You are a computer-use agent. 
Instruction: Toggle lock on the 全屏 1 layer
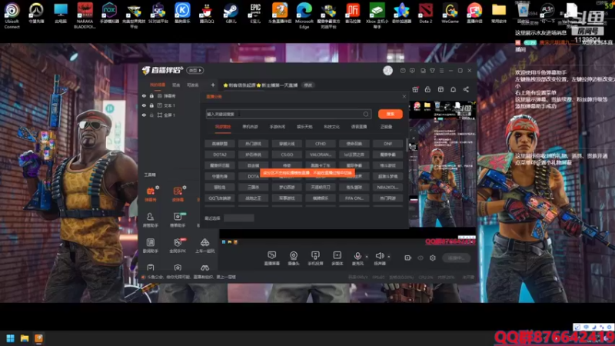(x=151, y=115)
